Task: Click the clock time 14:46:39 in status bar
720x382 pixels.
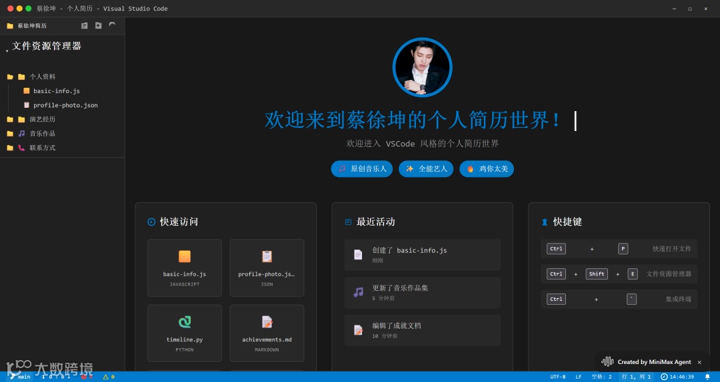Action: (677, 377)
